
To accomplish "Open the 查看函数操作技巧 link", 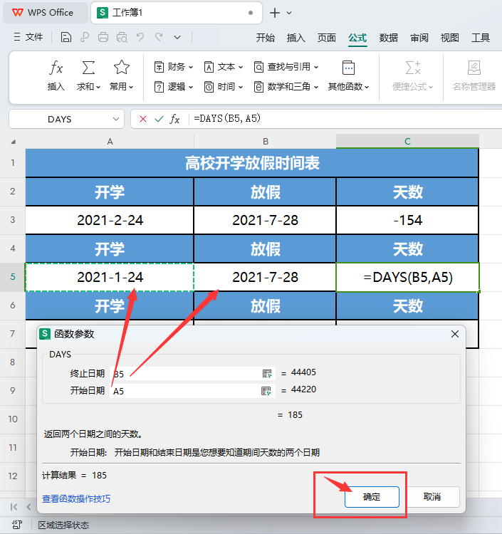I will point(76,498).
